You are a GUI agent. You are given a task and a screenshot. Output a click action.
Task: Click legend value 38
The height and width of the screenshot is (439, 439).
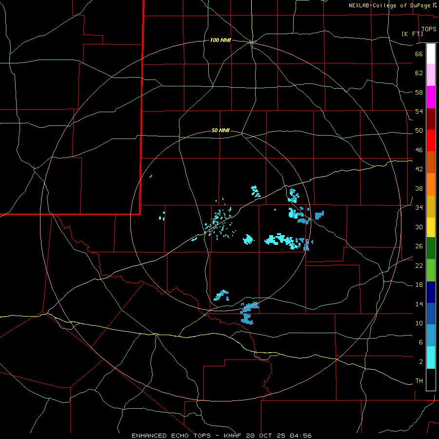419,188
